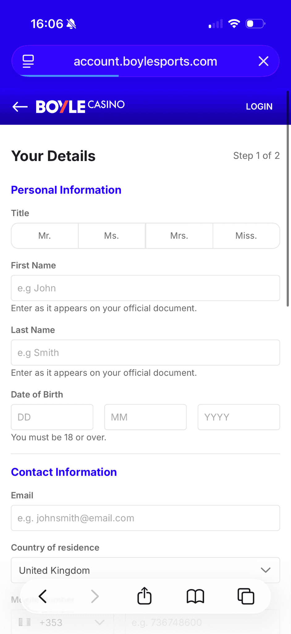Viewport: 291px width, 634px height.
Task: Go back with Safari's back chevron
Action: pyautogui.click(x=43, y=596)
